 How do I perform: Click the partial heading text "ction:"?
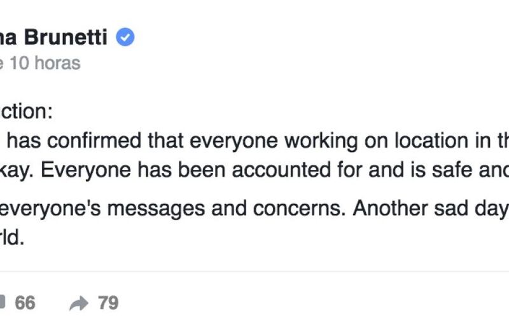[26, 111]
